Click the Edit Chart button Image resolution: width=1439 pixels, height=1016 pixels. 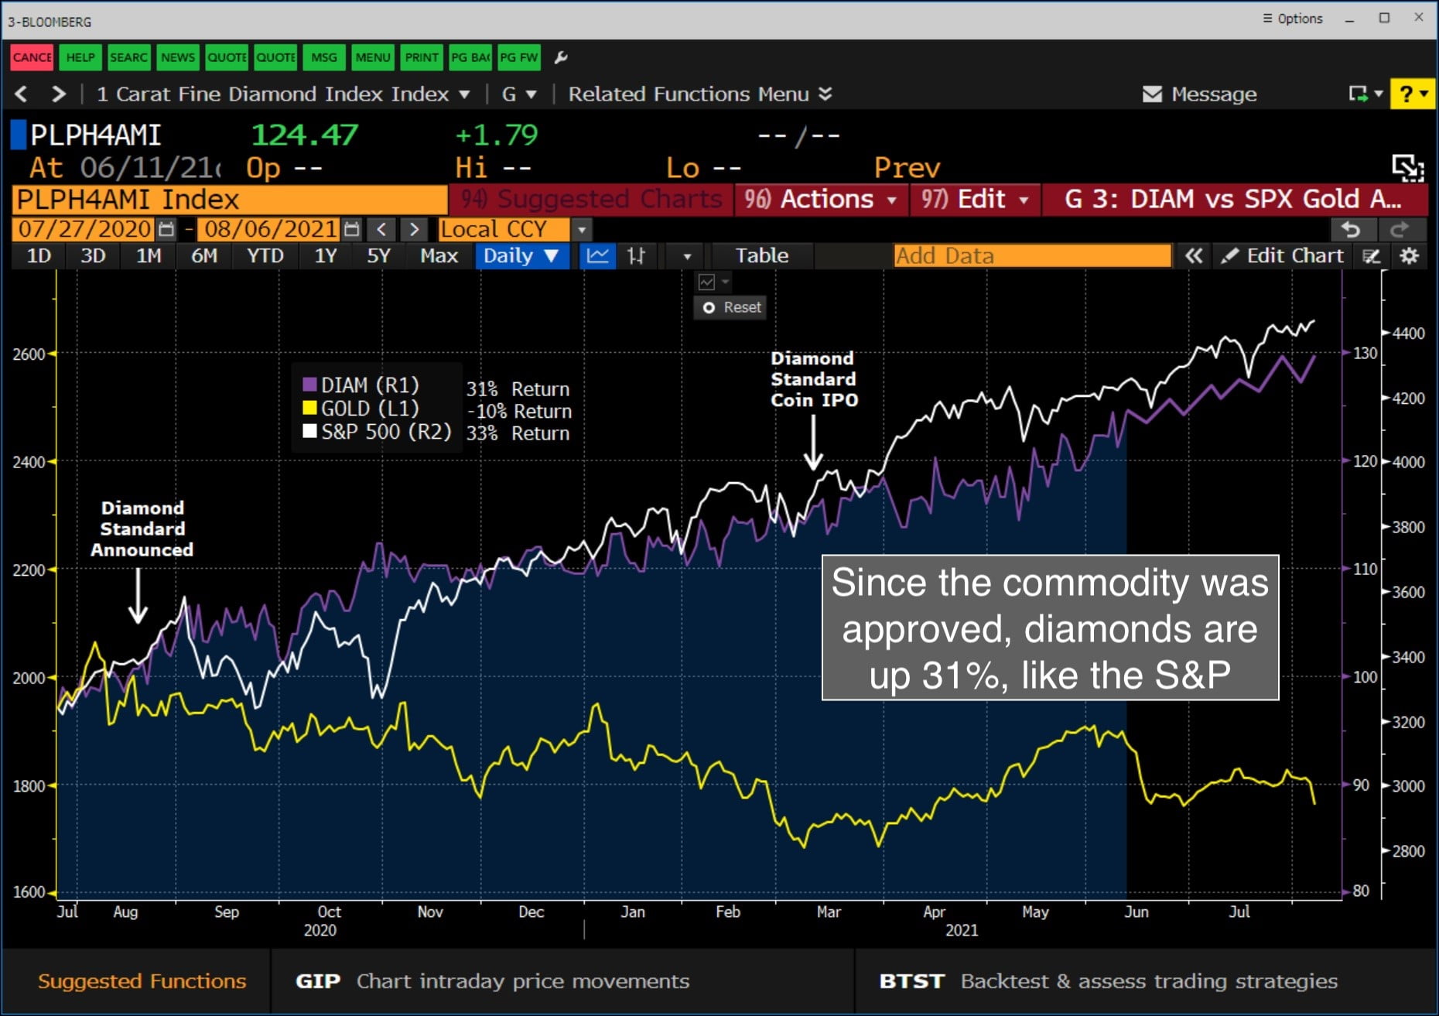point(1283,255)
